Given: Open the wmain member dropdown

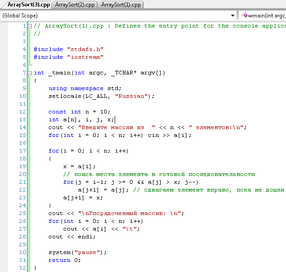Looking at the screenshot, I should [x=263, y=16].
